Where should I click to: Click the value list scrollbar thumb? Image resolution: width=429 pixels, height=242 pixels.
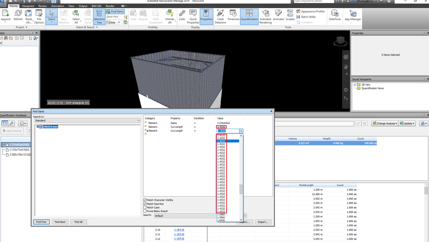click(x=241, y=189)
